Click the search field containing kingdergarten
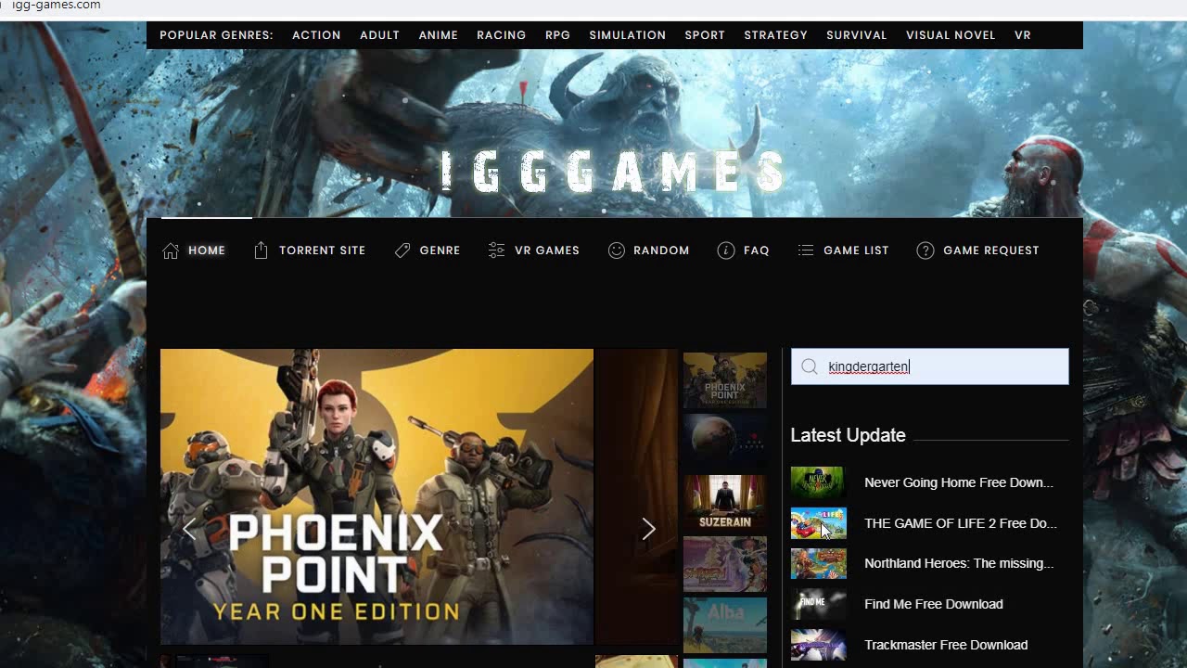The width and height of the screenshot is (1187, 668). (x=929, y=366)
